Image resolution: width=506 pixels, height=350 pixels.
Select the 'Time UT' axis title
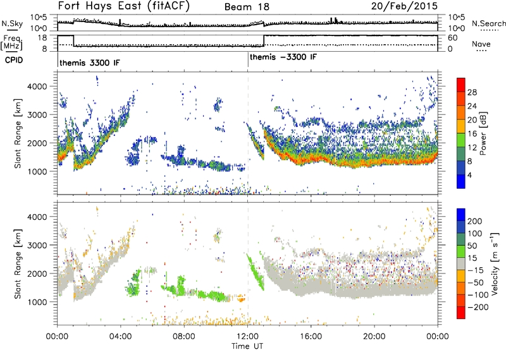[x=247, y=346]
